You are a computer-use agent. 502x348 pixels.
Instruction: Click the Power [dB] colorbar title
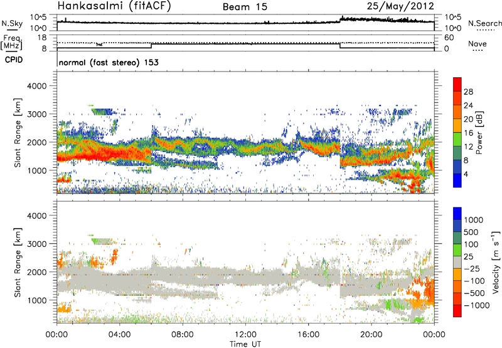pyautogui.click(x=479, y=133)
